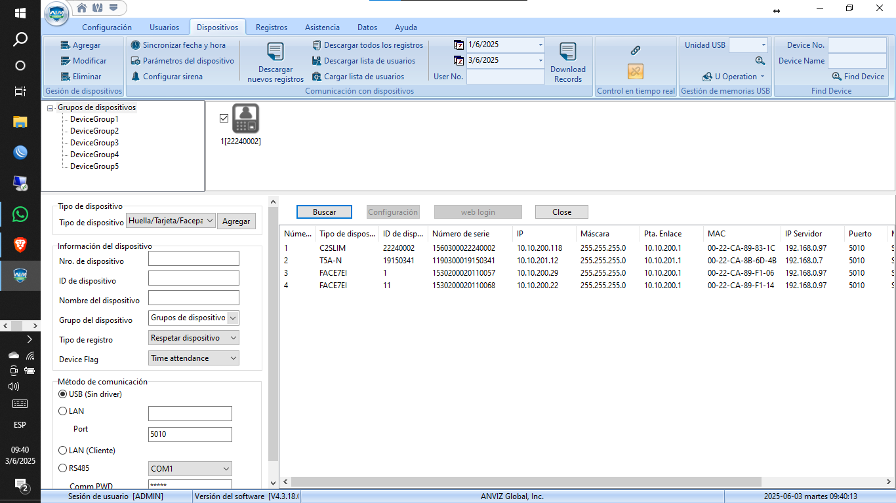Open start date 1/6/2025 dropdown

tap(540, 45)
